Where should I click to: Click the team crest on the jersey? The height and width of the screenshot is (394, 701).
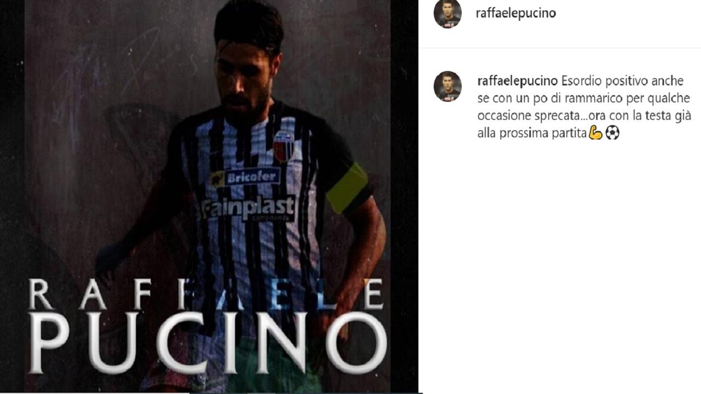283,146
